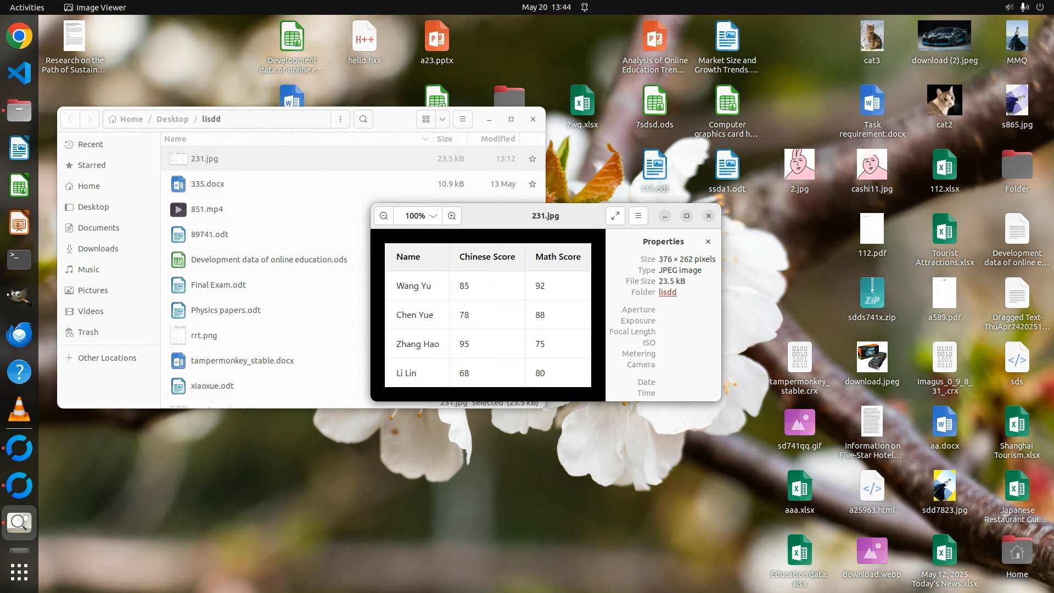Click the search icon in Files
Screen dimensions: 1054x593
click(x=363, y=119)
